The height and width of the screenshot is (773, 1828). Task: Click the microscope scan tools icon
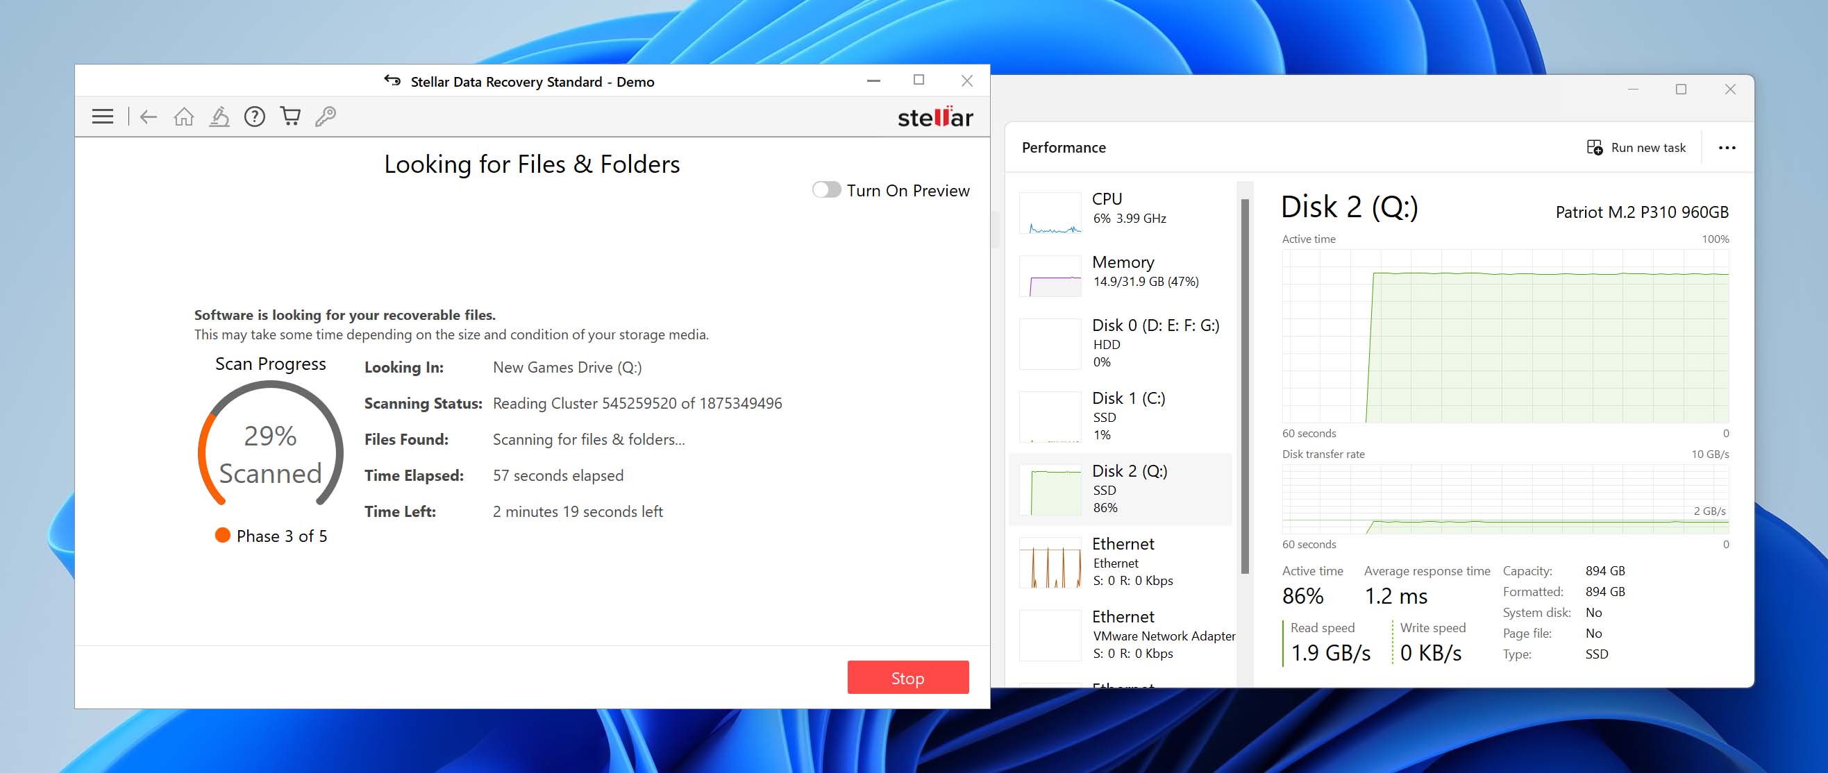click(x=219, y=117)
